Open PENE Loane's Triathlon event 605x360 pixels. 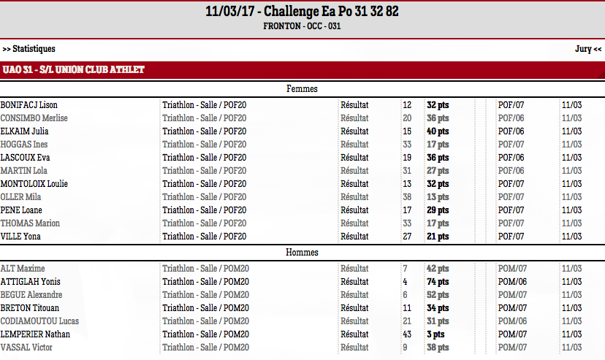coord(205,210)
